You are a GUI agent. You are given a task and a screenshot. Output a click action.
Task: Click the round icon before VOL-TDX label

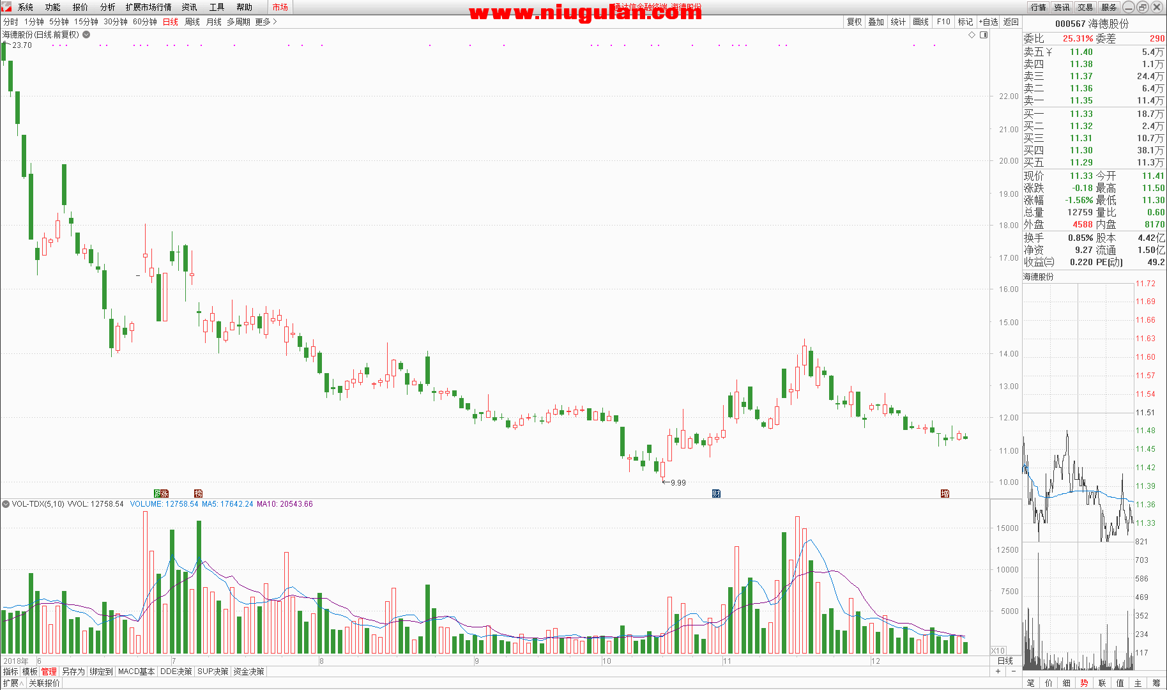6,504
